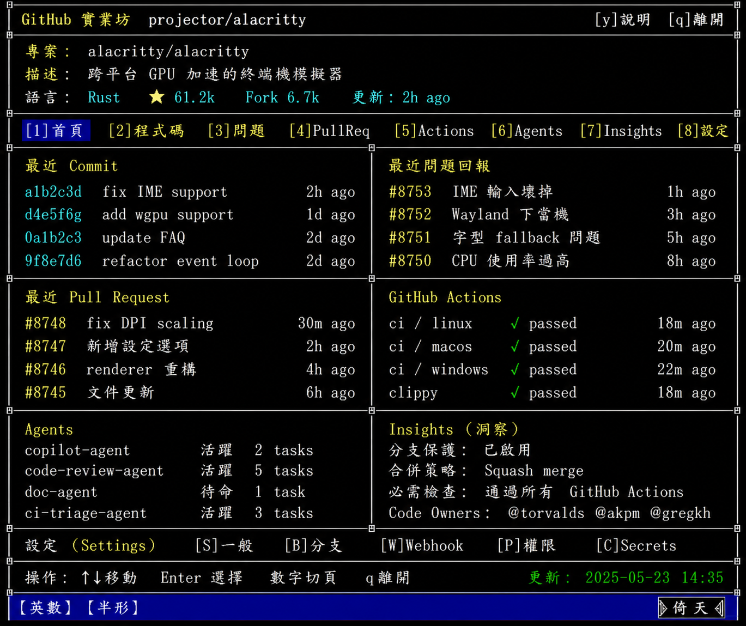Screen dimensions: 746x626
Task: Click the [q]離開 quit button in the header
Action: pos(696,20)
